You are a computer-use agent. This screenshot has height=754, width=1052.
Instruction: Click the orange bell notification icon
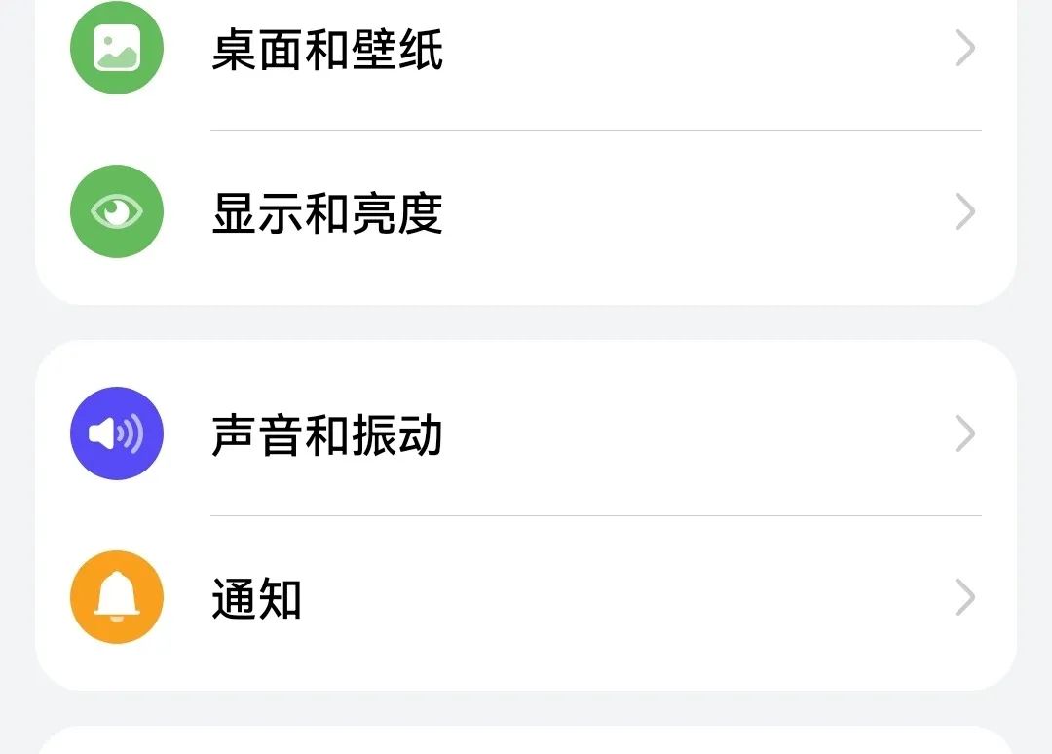point(116,596)
